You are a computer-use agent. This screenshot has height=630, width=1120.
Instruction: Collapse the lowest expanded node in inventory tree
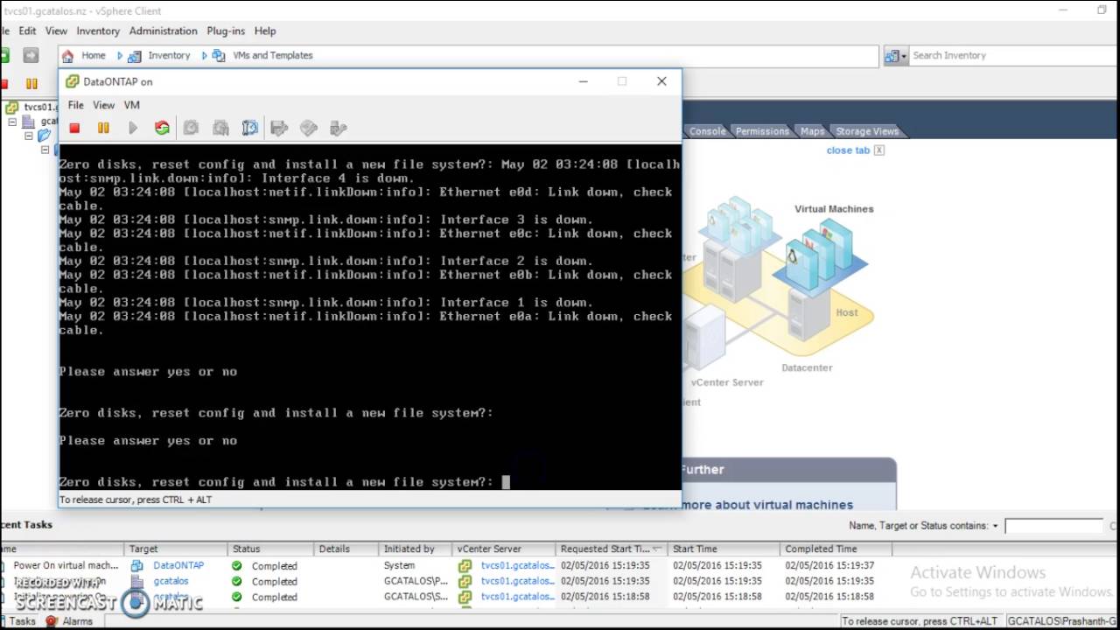[x=45, y=150]
